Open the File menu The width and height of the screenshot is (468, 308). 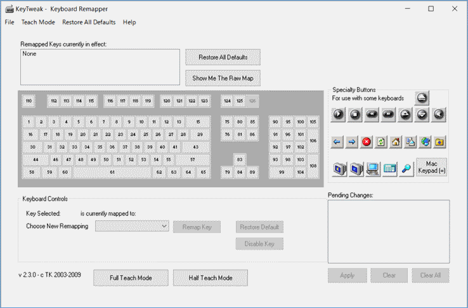pyautogui.click(x=10, y=22)
